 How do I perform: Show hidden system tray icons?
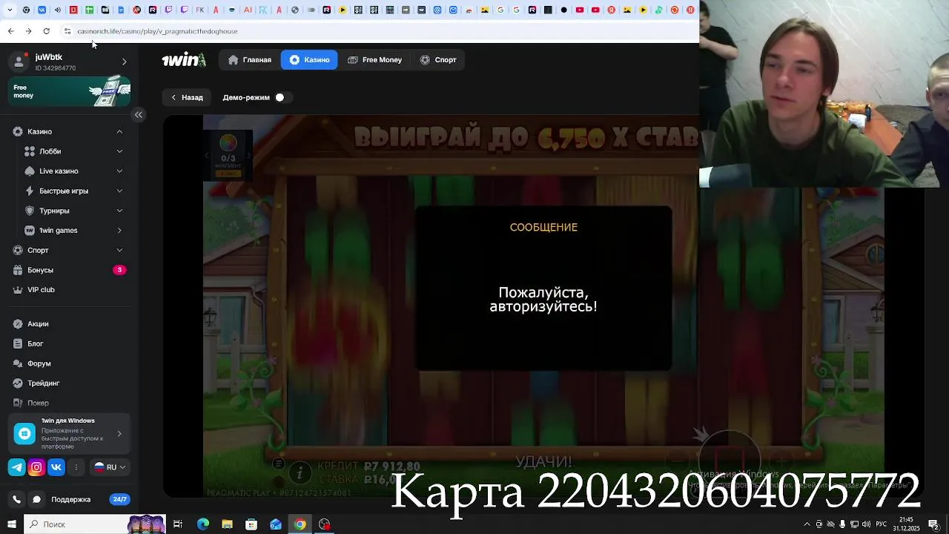807,524
